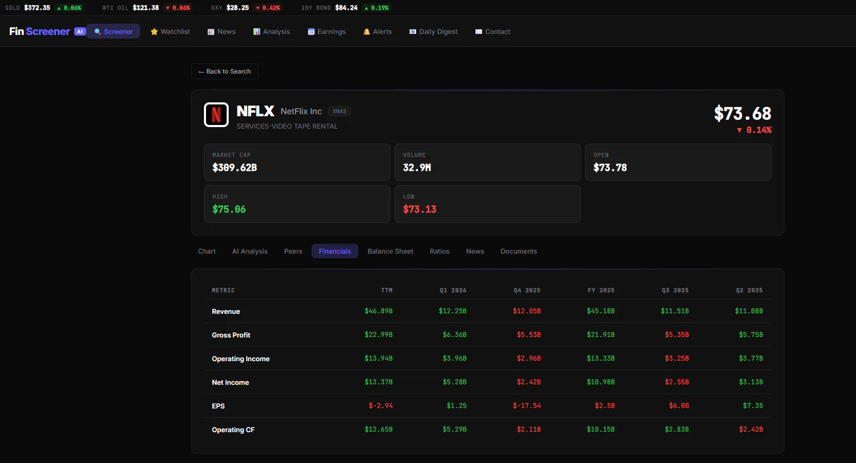Click the Revenue row label
856x463 pixels.
[226, 311]
